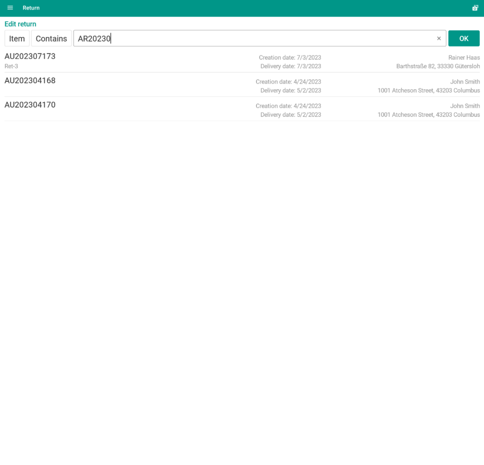Screen dimensions: 484x465
Task: Trigger scanning with toolbar camera icon
Action: pos(475,8)
